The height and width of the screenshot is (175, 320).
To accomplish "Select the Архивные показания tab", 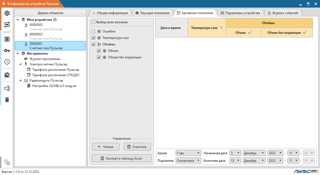I will [x=195, y=13].
